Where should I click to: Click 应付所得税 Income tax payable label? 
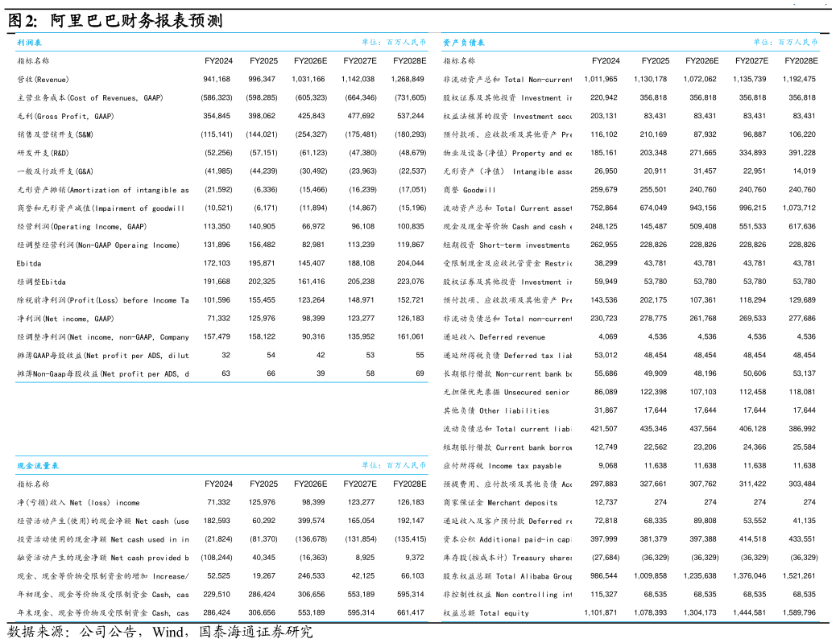click(503, 466)
